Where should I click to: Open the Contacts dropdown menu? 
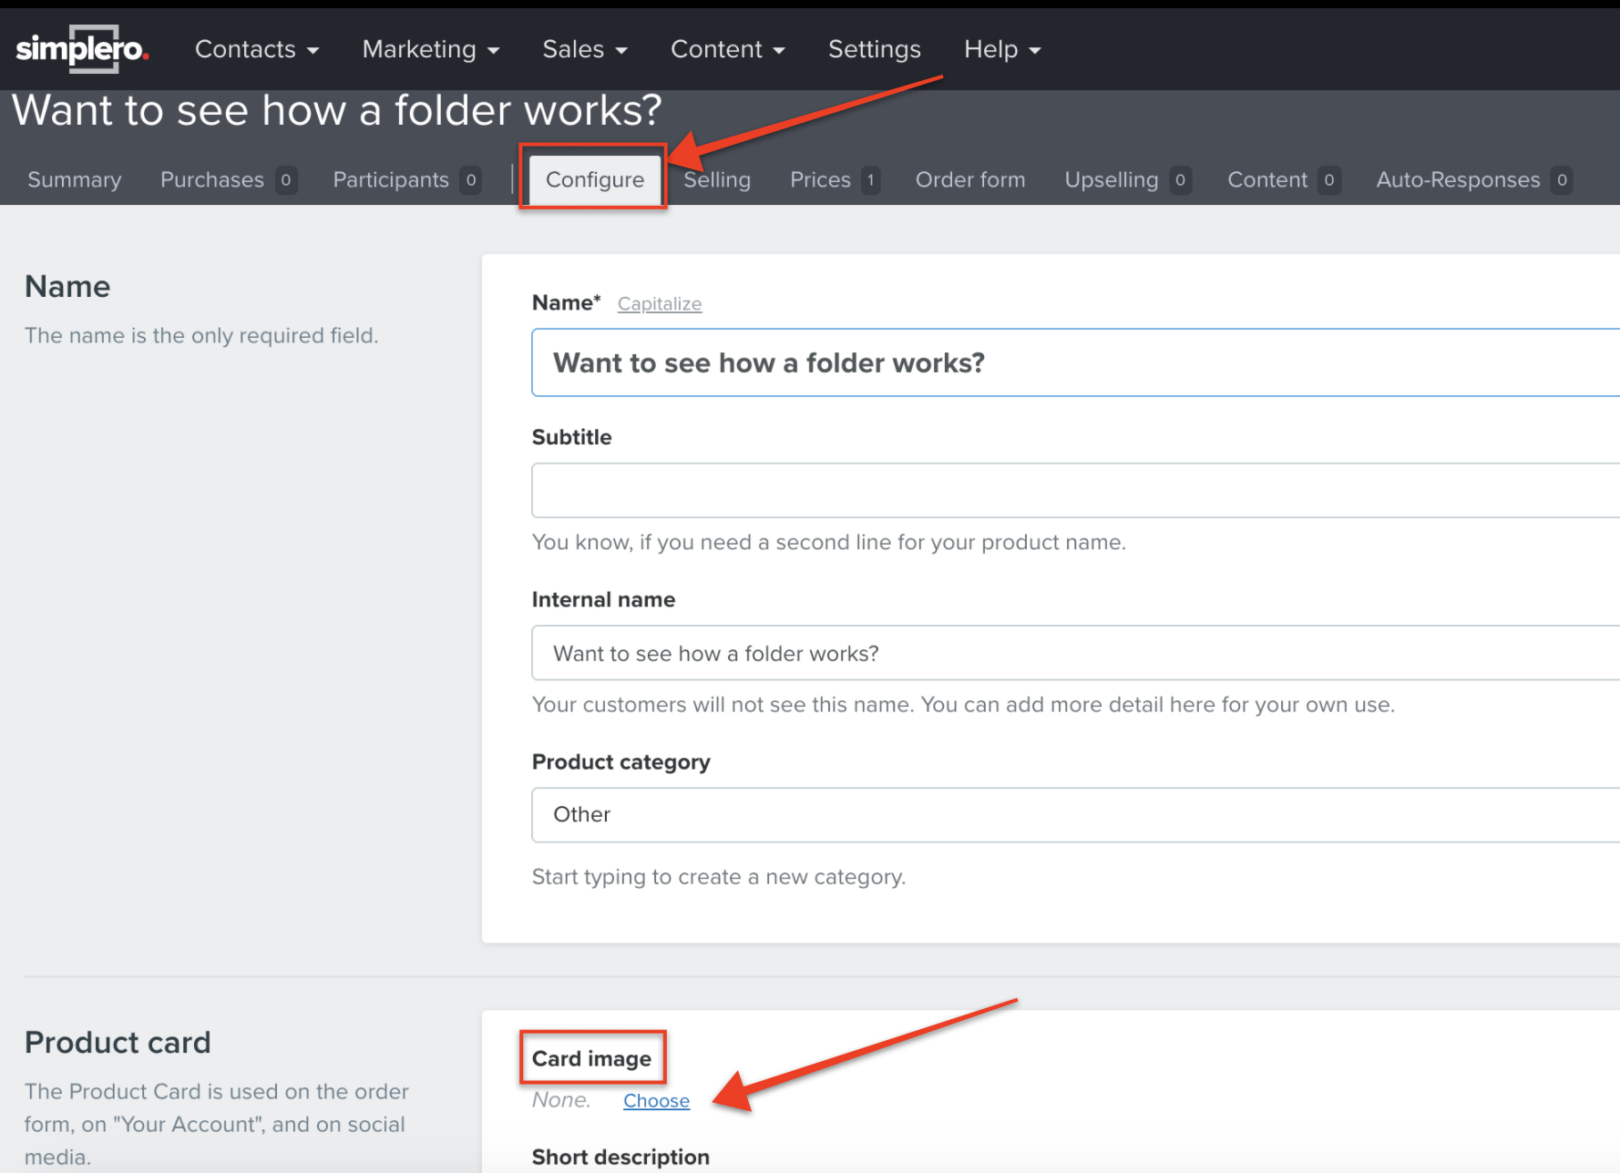257,49
